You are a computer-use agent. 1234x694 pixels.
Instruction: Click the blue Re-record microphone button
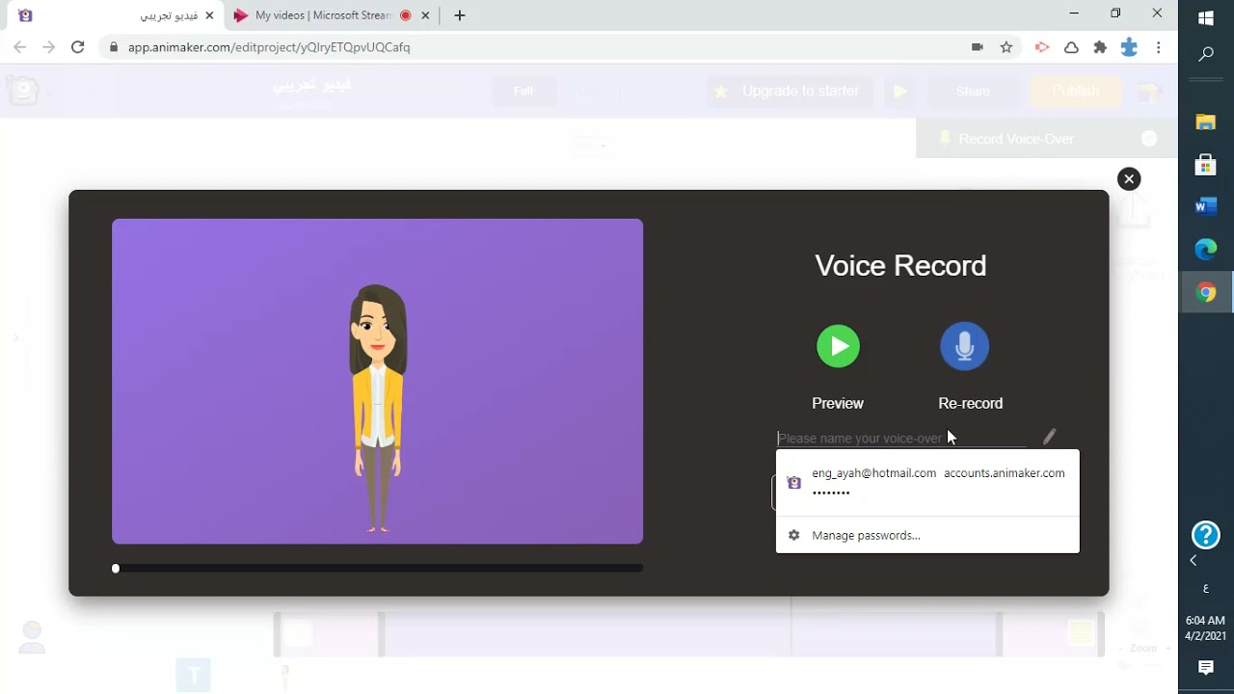(964, 347)
